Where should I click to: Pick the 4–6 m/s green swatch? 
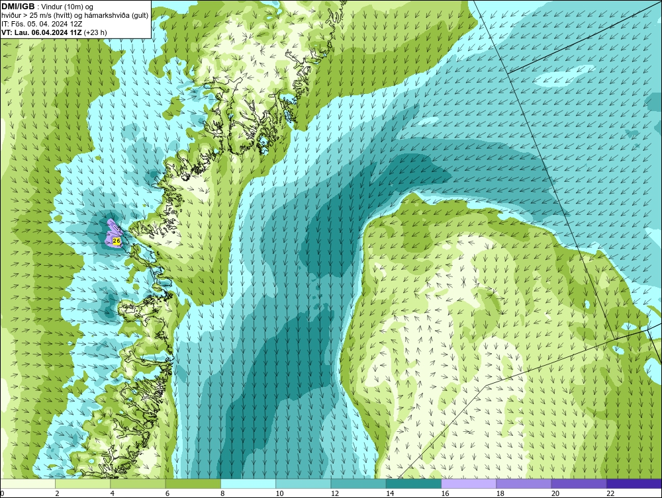click(138, 483)
